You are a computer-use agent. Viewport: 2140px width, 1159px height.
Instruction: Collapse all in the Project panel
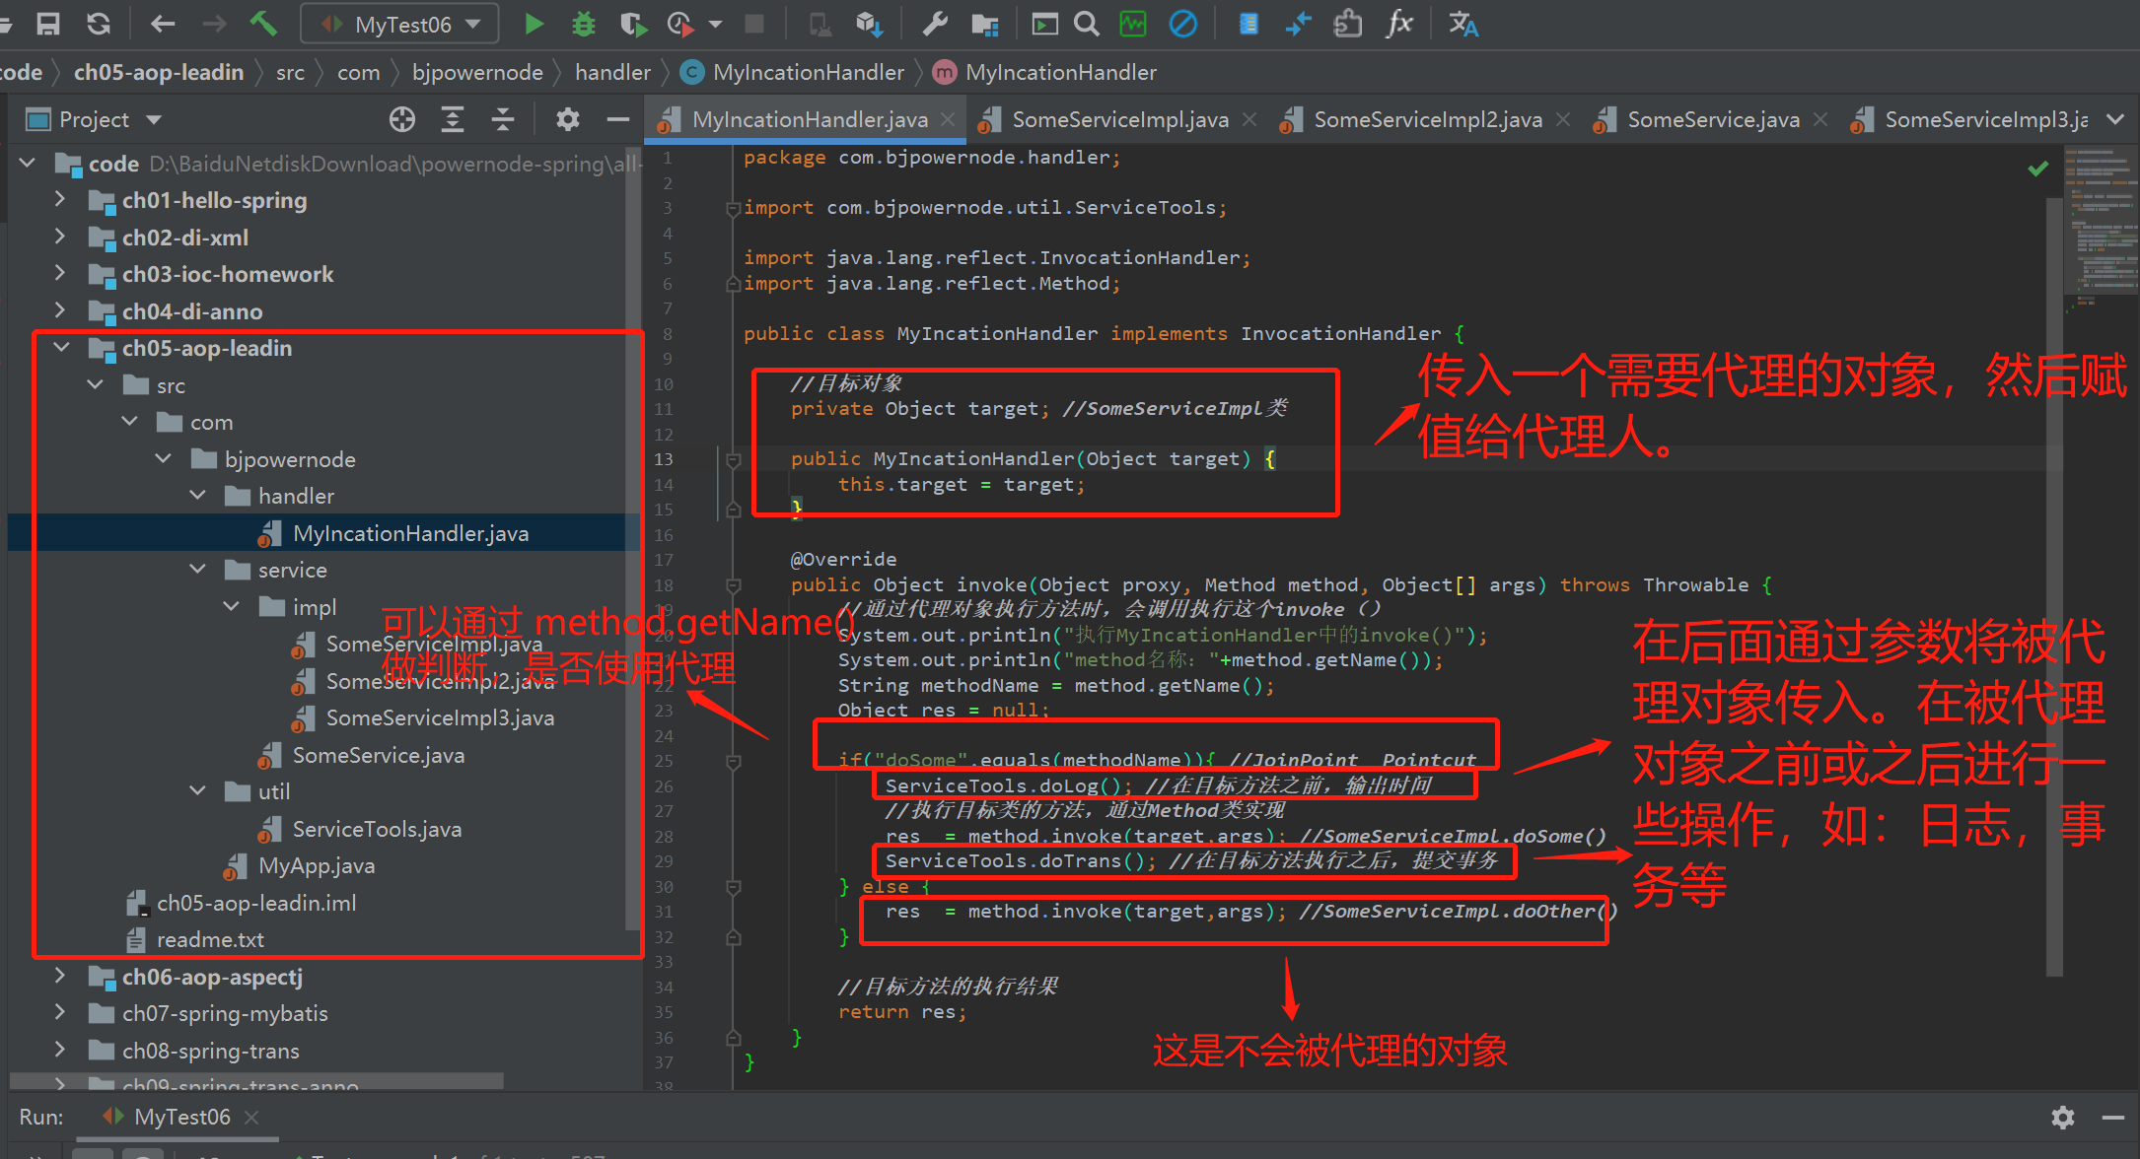click(503, 119)
